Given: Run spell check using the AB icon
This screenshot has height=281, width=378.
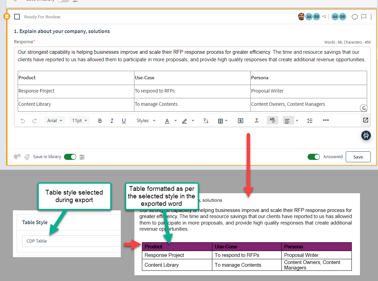Looking at the screenshot, I should tap(272, 120).
